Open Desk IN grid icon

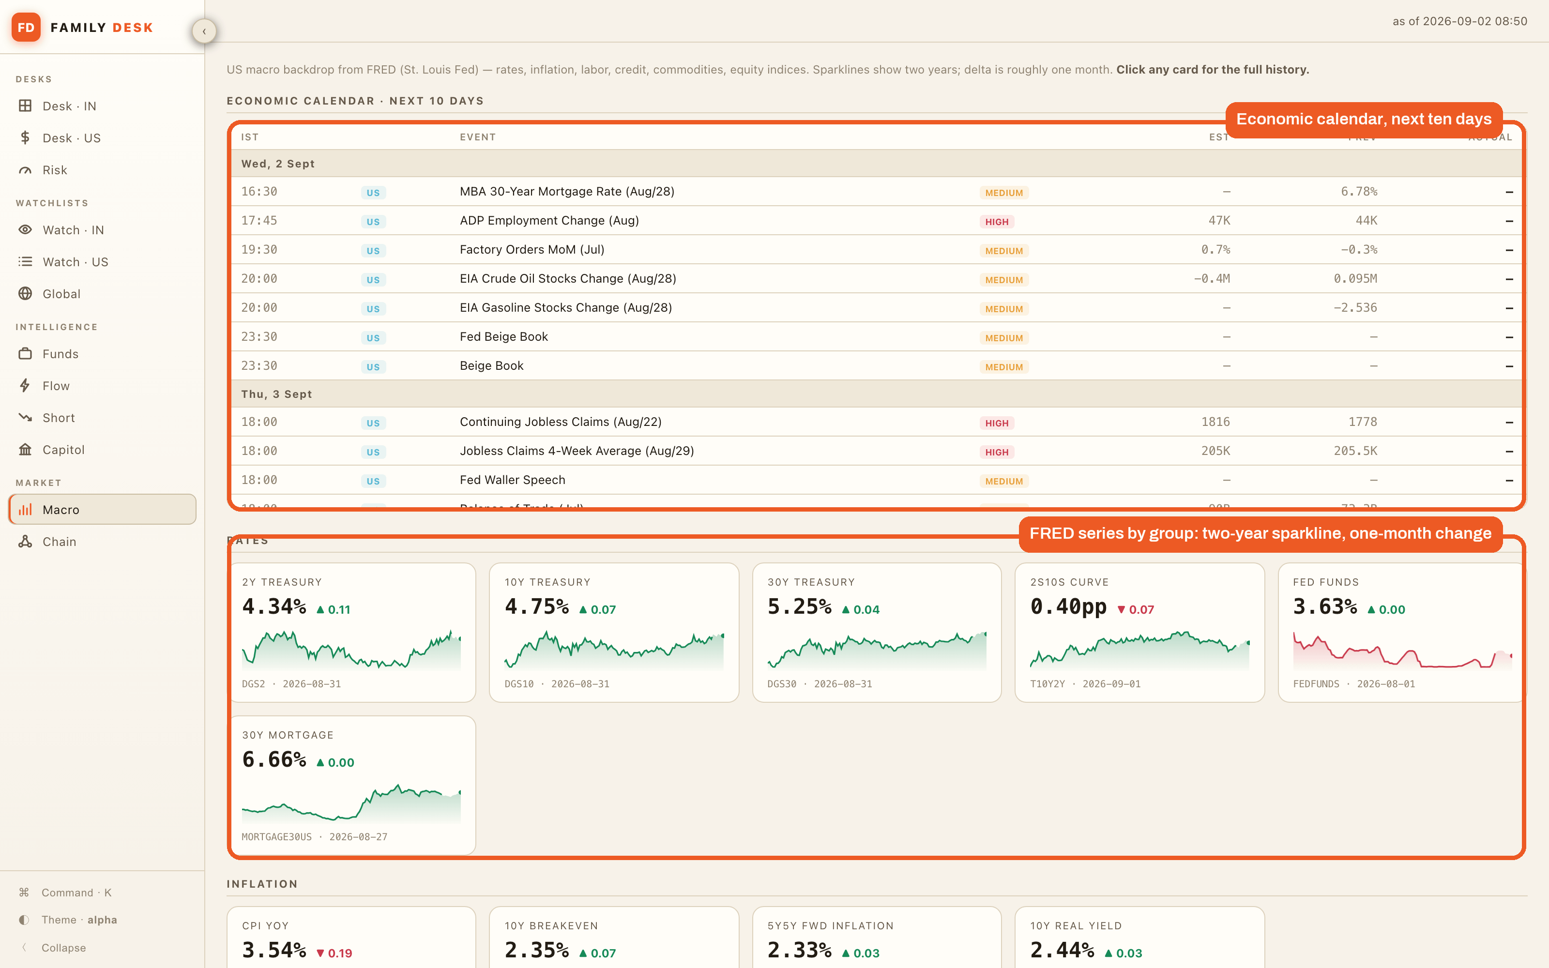[x=25, y=106]
